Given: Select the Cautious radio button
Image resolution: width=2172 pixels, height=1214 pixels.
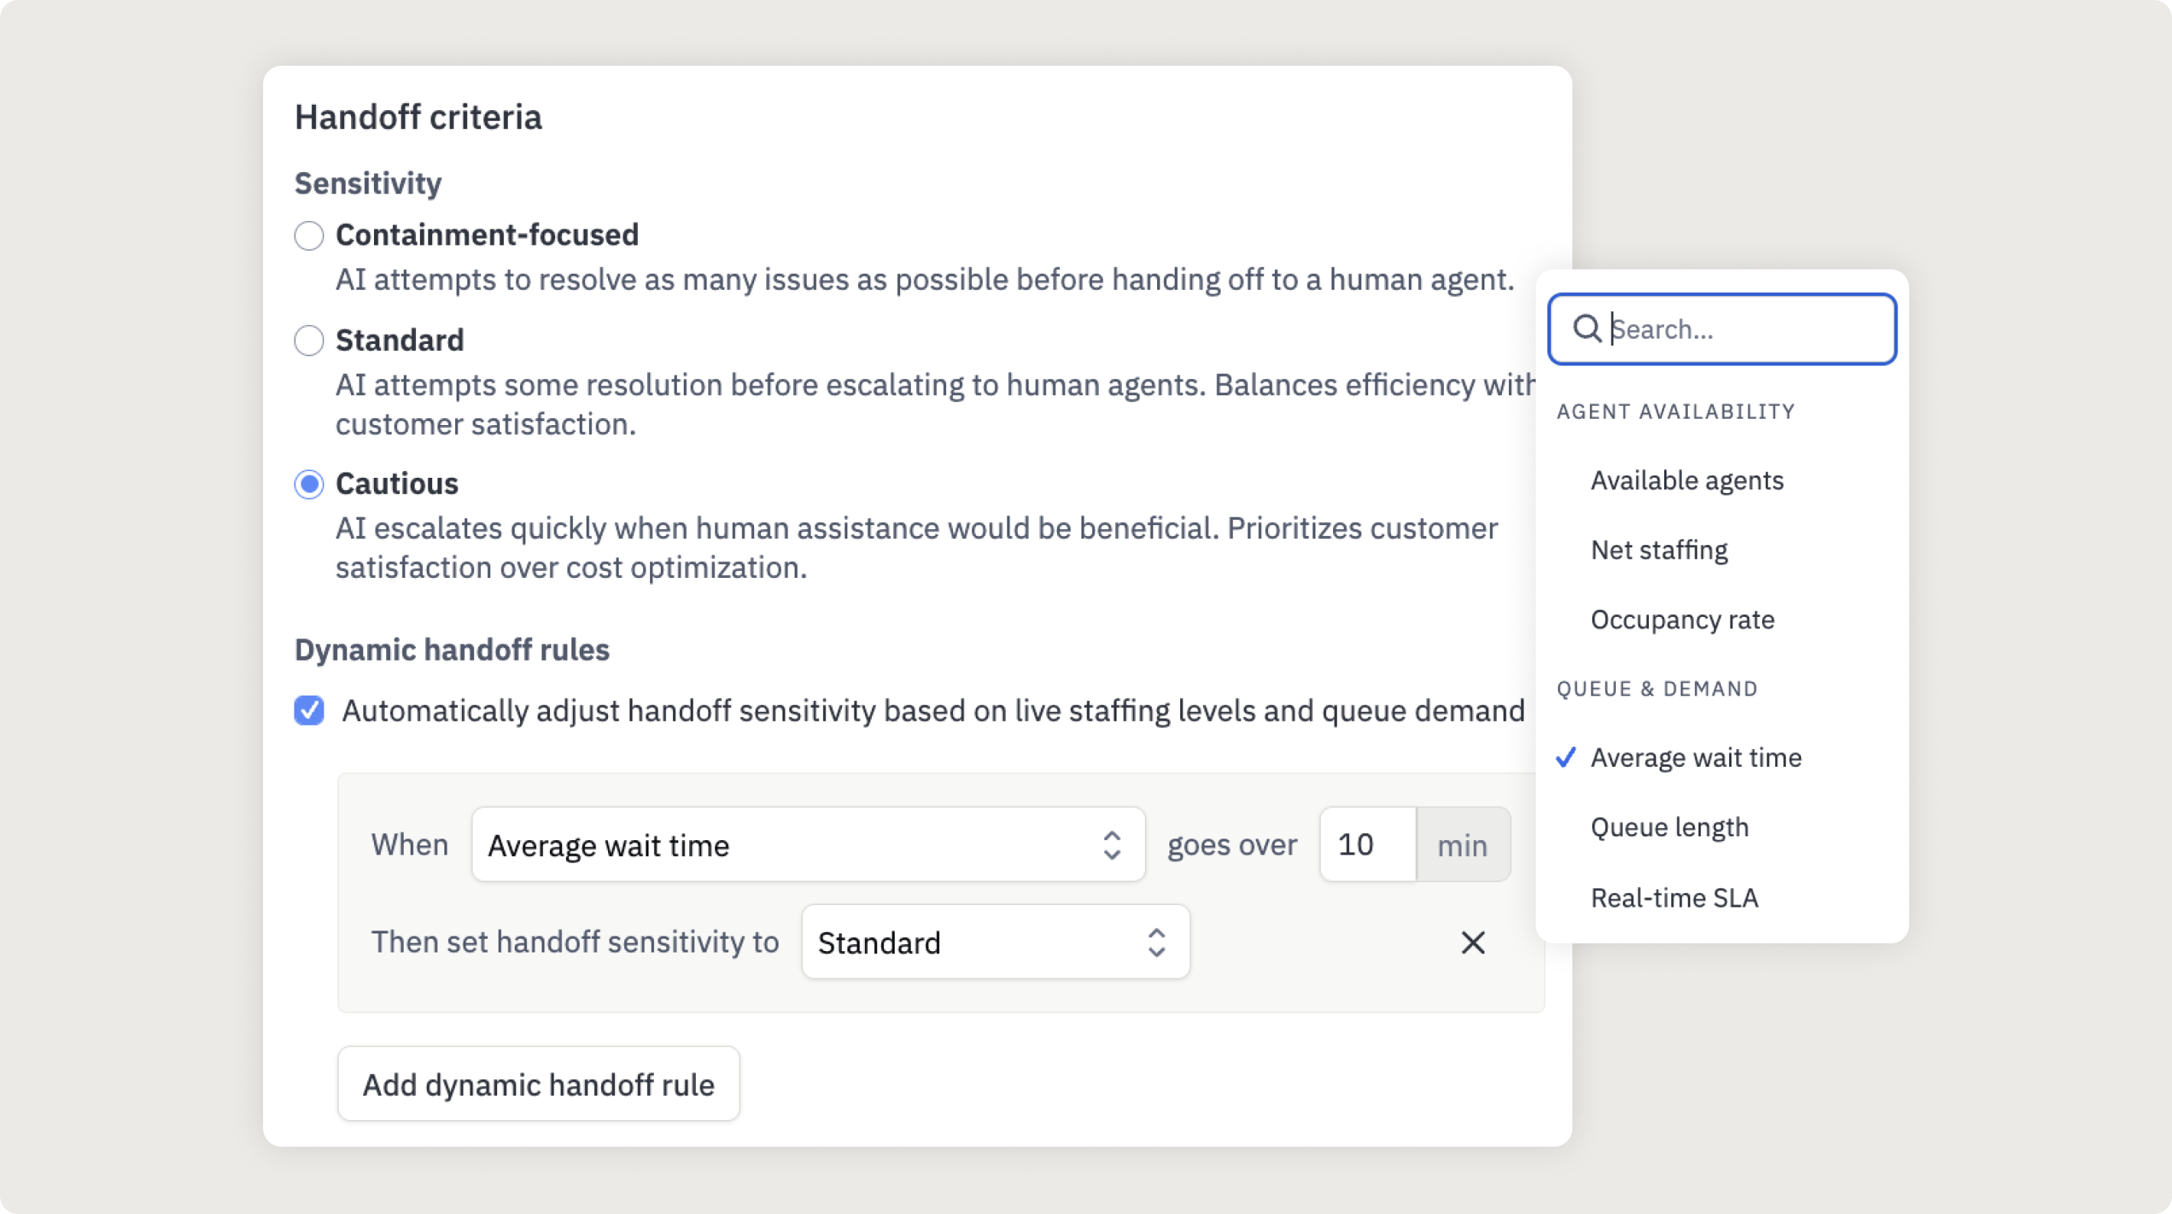Looking at the screenshot, I should tap(309, 484).
